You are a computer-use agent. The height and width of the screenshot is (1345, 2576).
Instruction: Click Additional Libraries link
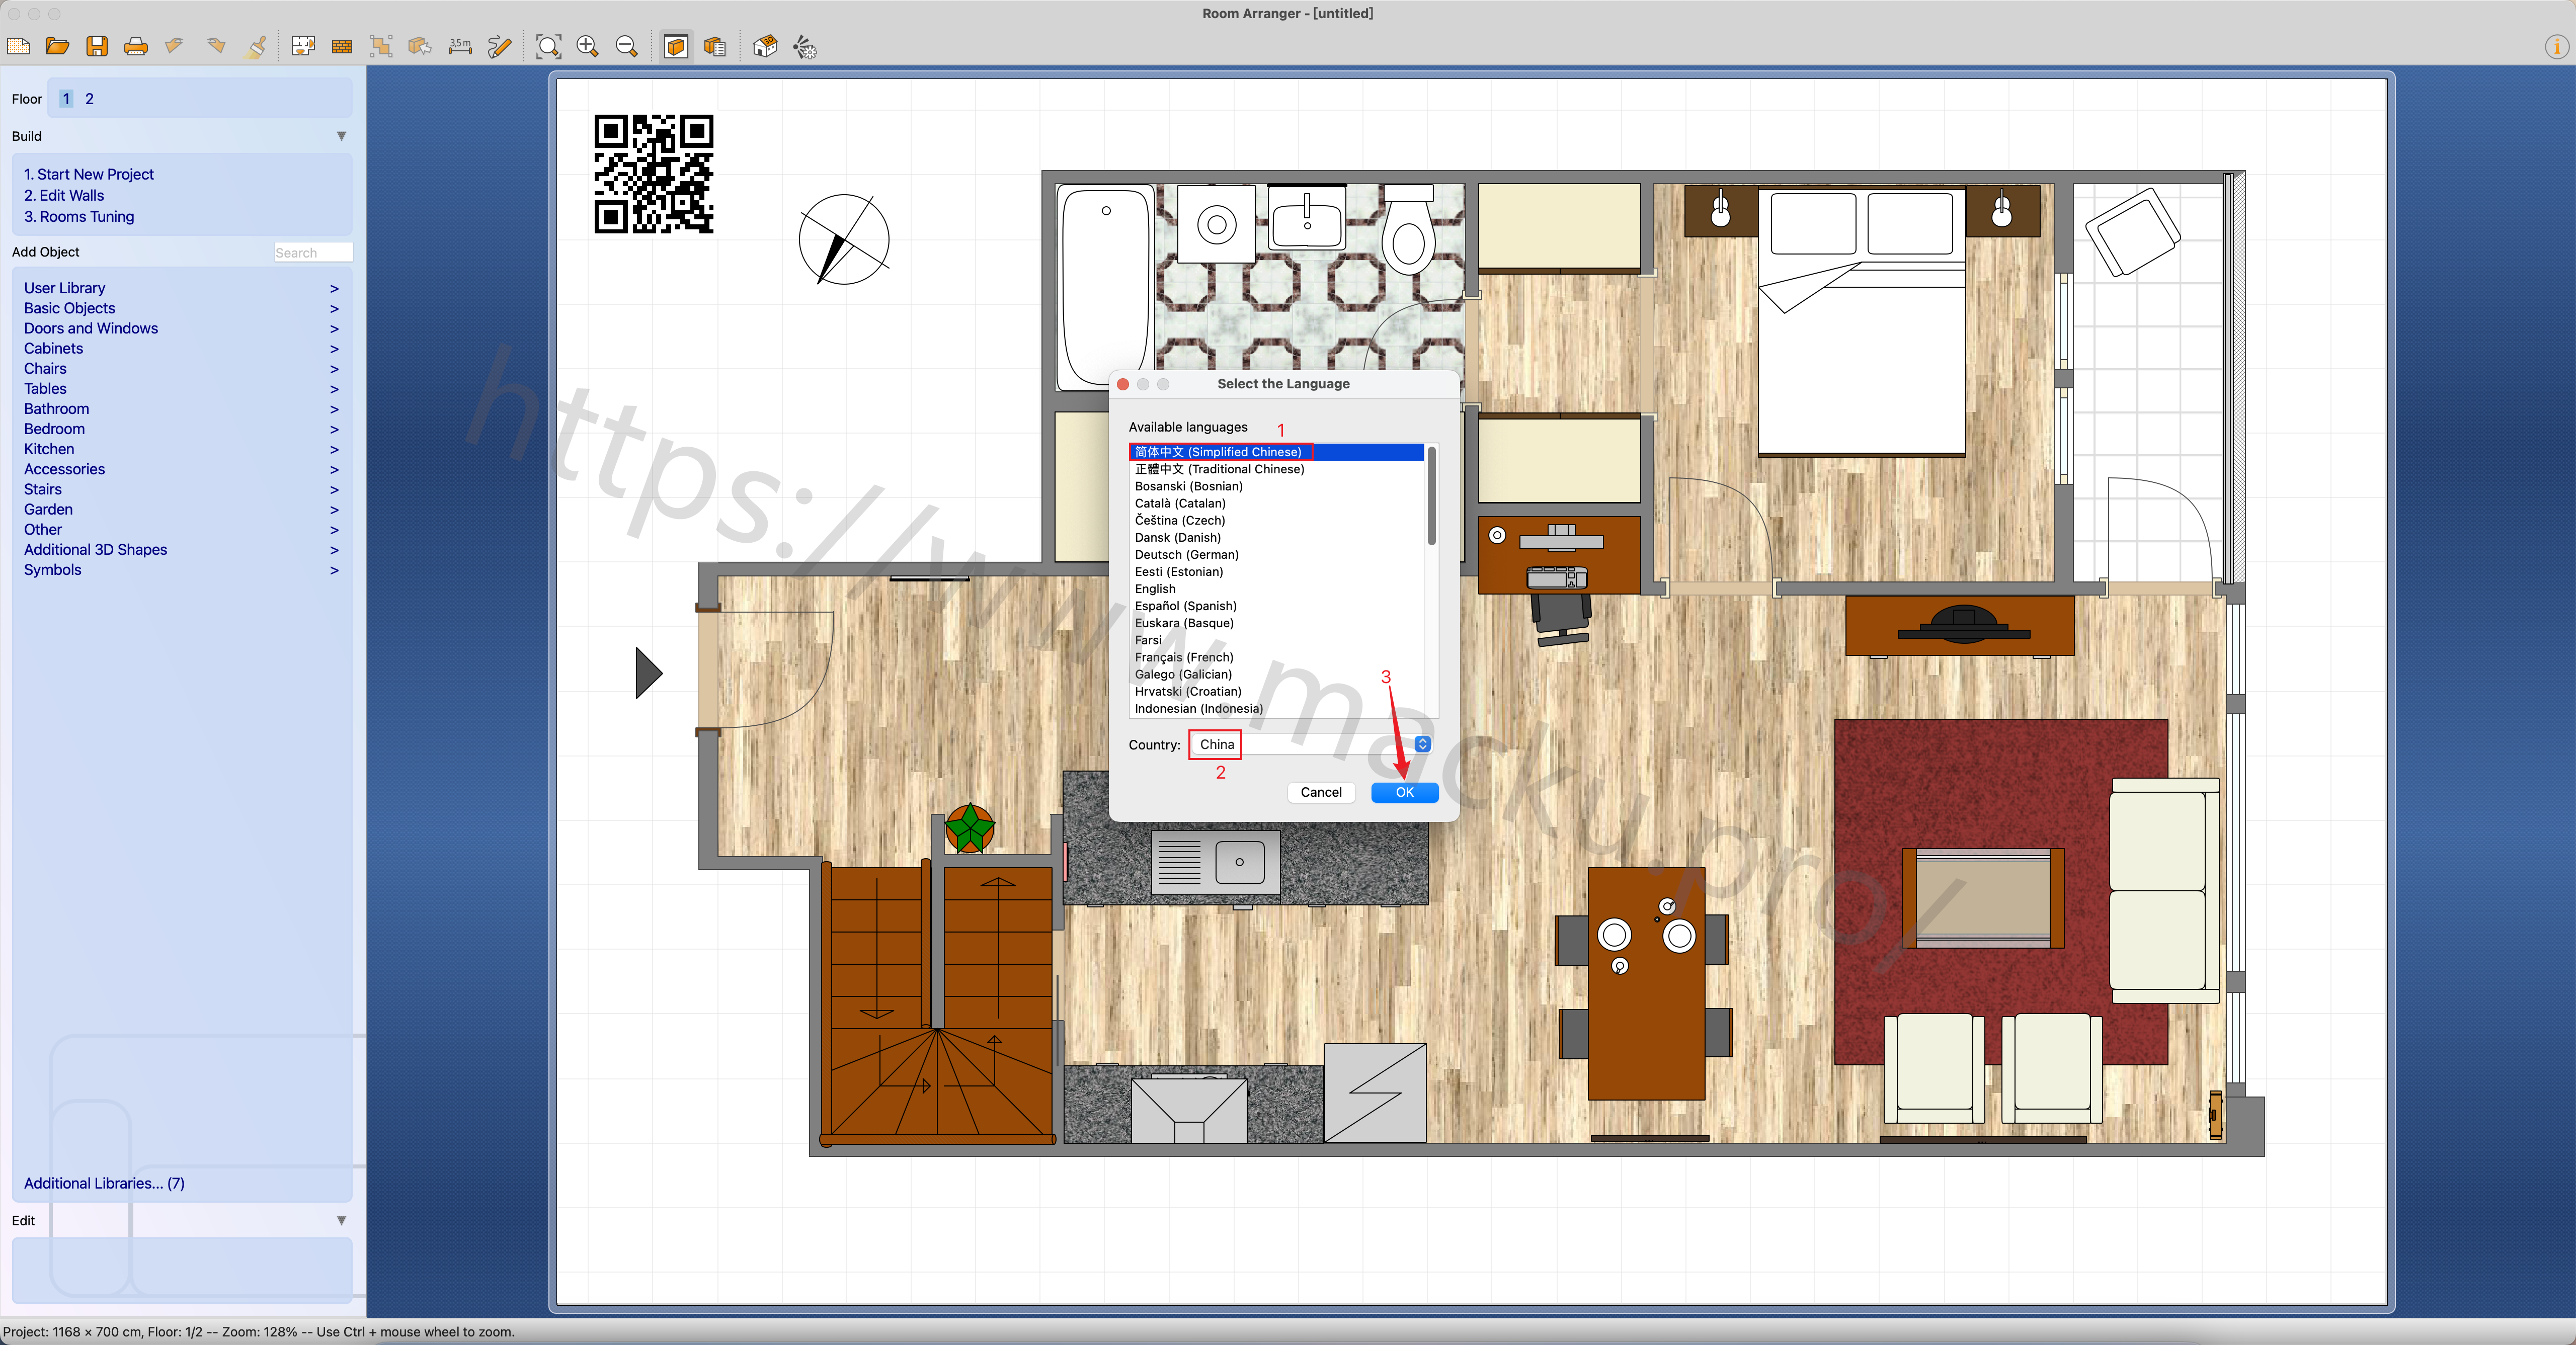pos(104,1183)
